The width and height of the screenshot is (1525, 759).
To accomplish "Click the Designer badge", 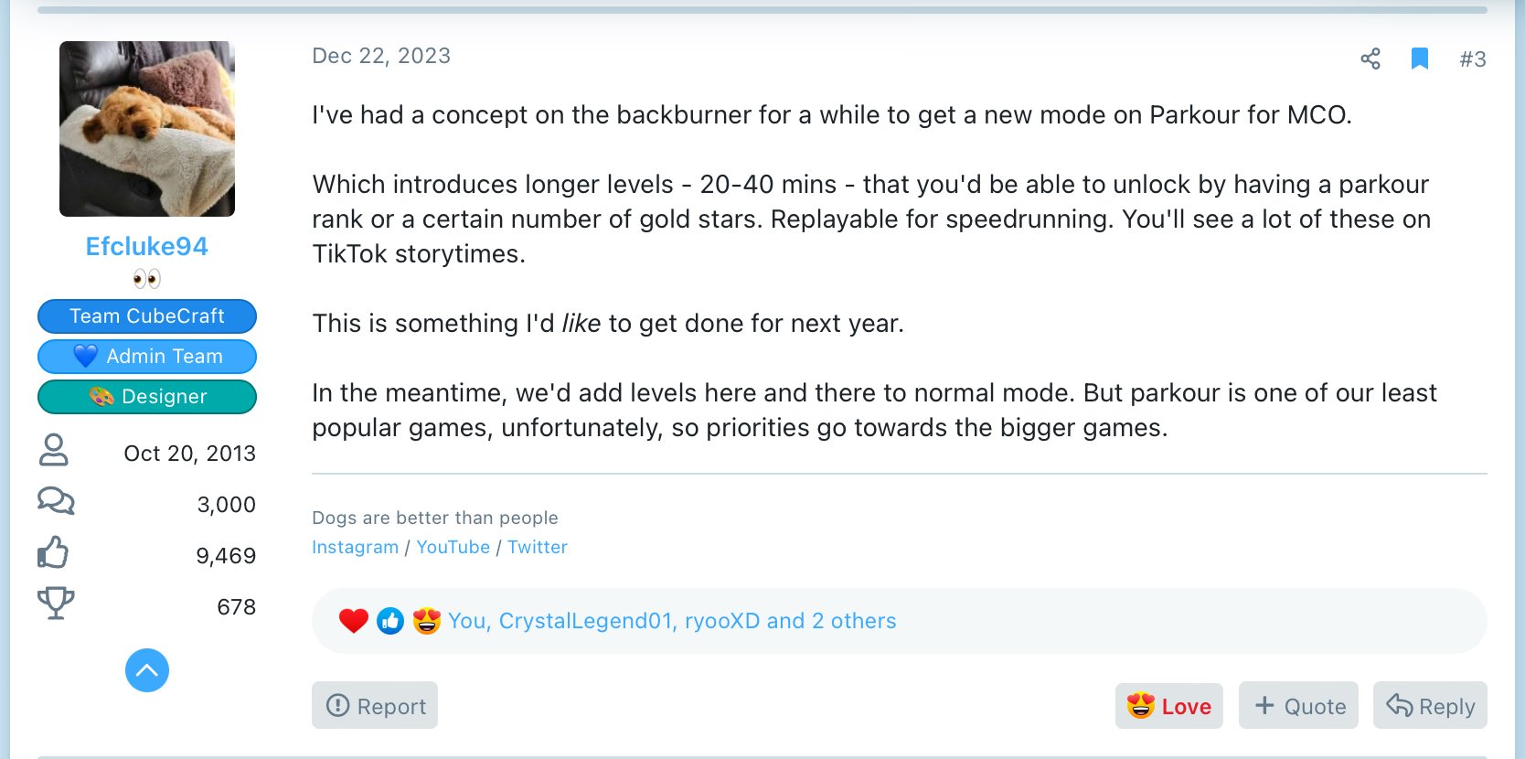I will (147, 397).
